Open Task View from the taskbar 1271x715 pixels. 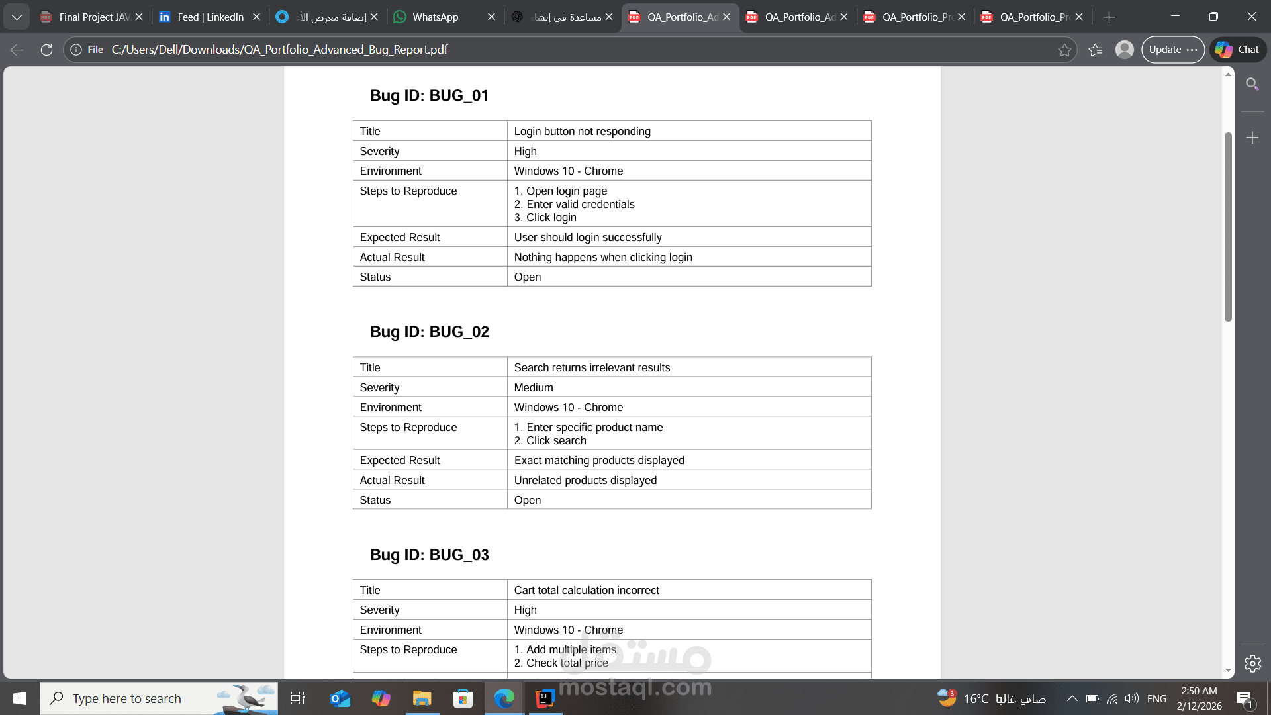coord(297,698)
